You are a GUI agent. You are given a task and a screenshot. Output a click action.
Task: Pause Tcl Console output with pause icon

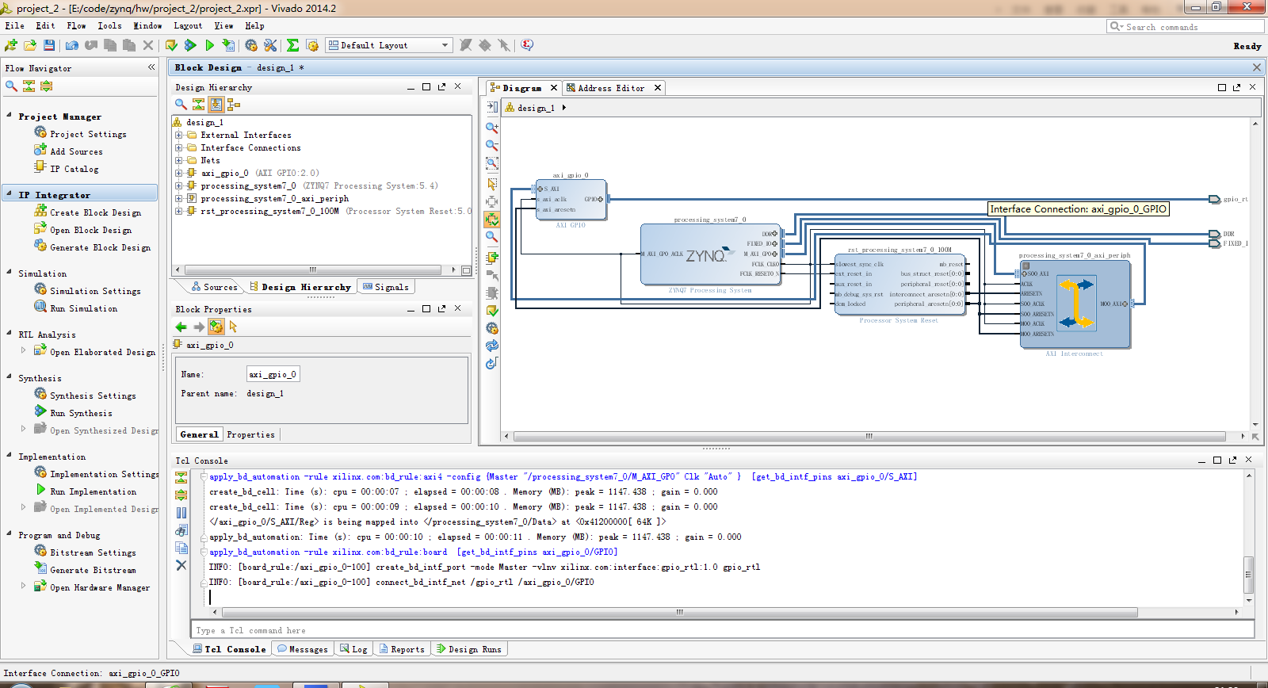click(181, 513)
